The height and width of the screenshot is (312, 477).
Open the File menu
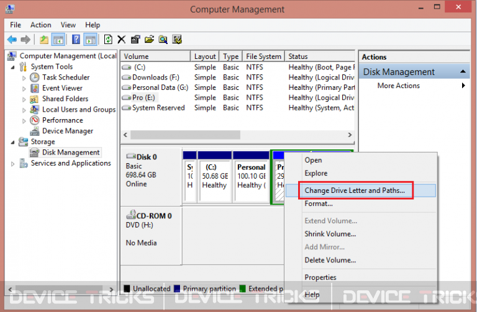click(16, 25)
